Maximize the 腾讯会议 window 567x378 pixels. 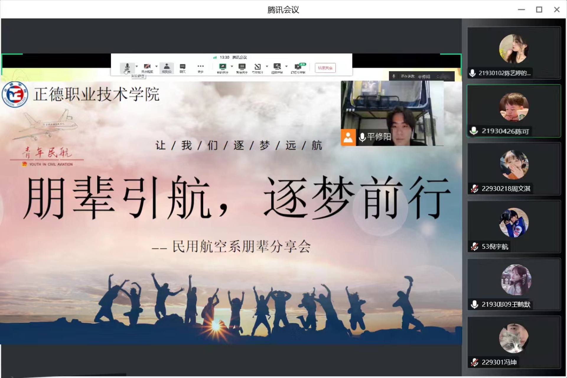[539, 10]
